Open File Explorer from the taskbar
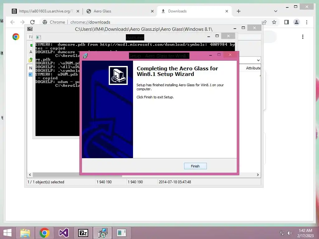Image resolution: width=319 pixels, height=239 pixels. [x=25, y=233]
